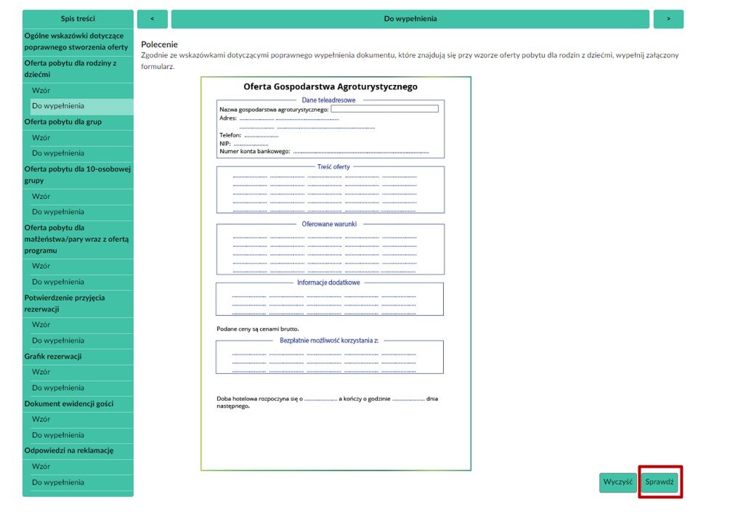Click the Telefon dotted field in form
The image size is (743, 520).
click(261, 135)
